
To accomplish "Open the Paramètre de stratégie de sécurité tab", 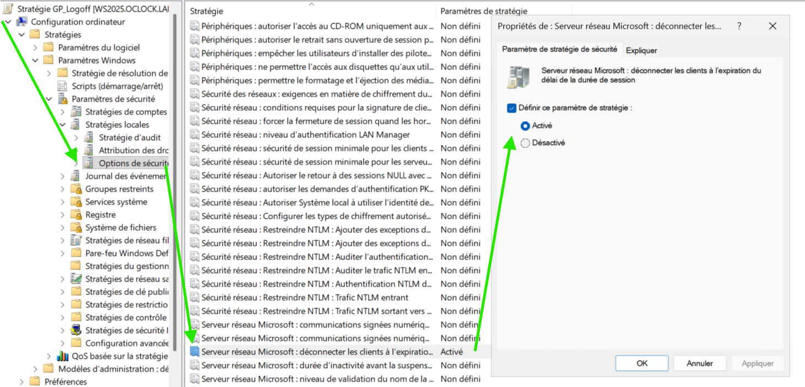I will click(560, 49).
